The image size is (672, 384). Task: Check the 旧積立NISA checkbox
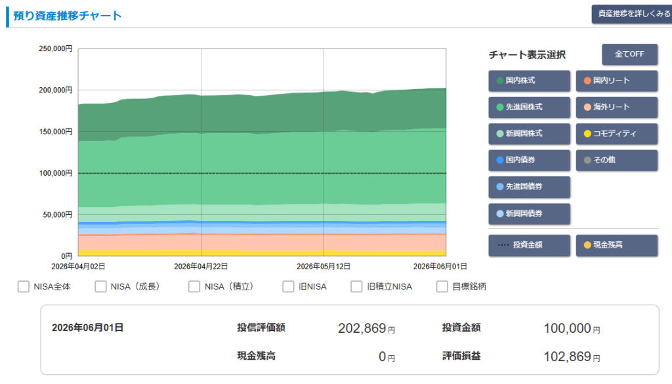356,286
